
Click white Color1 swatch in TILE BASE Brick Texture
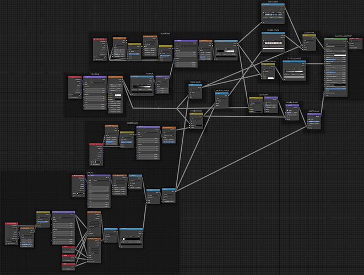[x=118, y=95]
